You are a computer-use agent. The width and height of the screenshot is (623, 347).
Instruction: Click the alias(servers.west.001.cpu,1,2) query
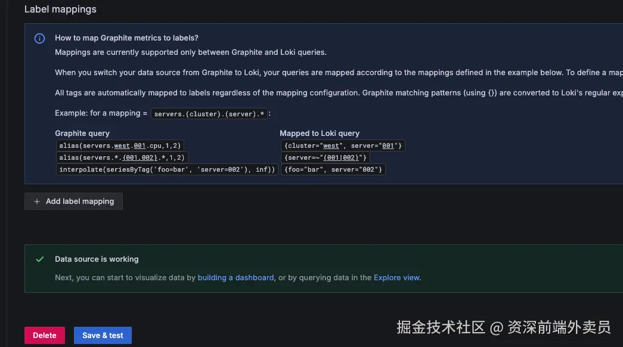tap(120, 145)
